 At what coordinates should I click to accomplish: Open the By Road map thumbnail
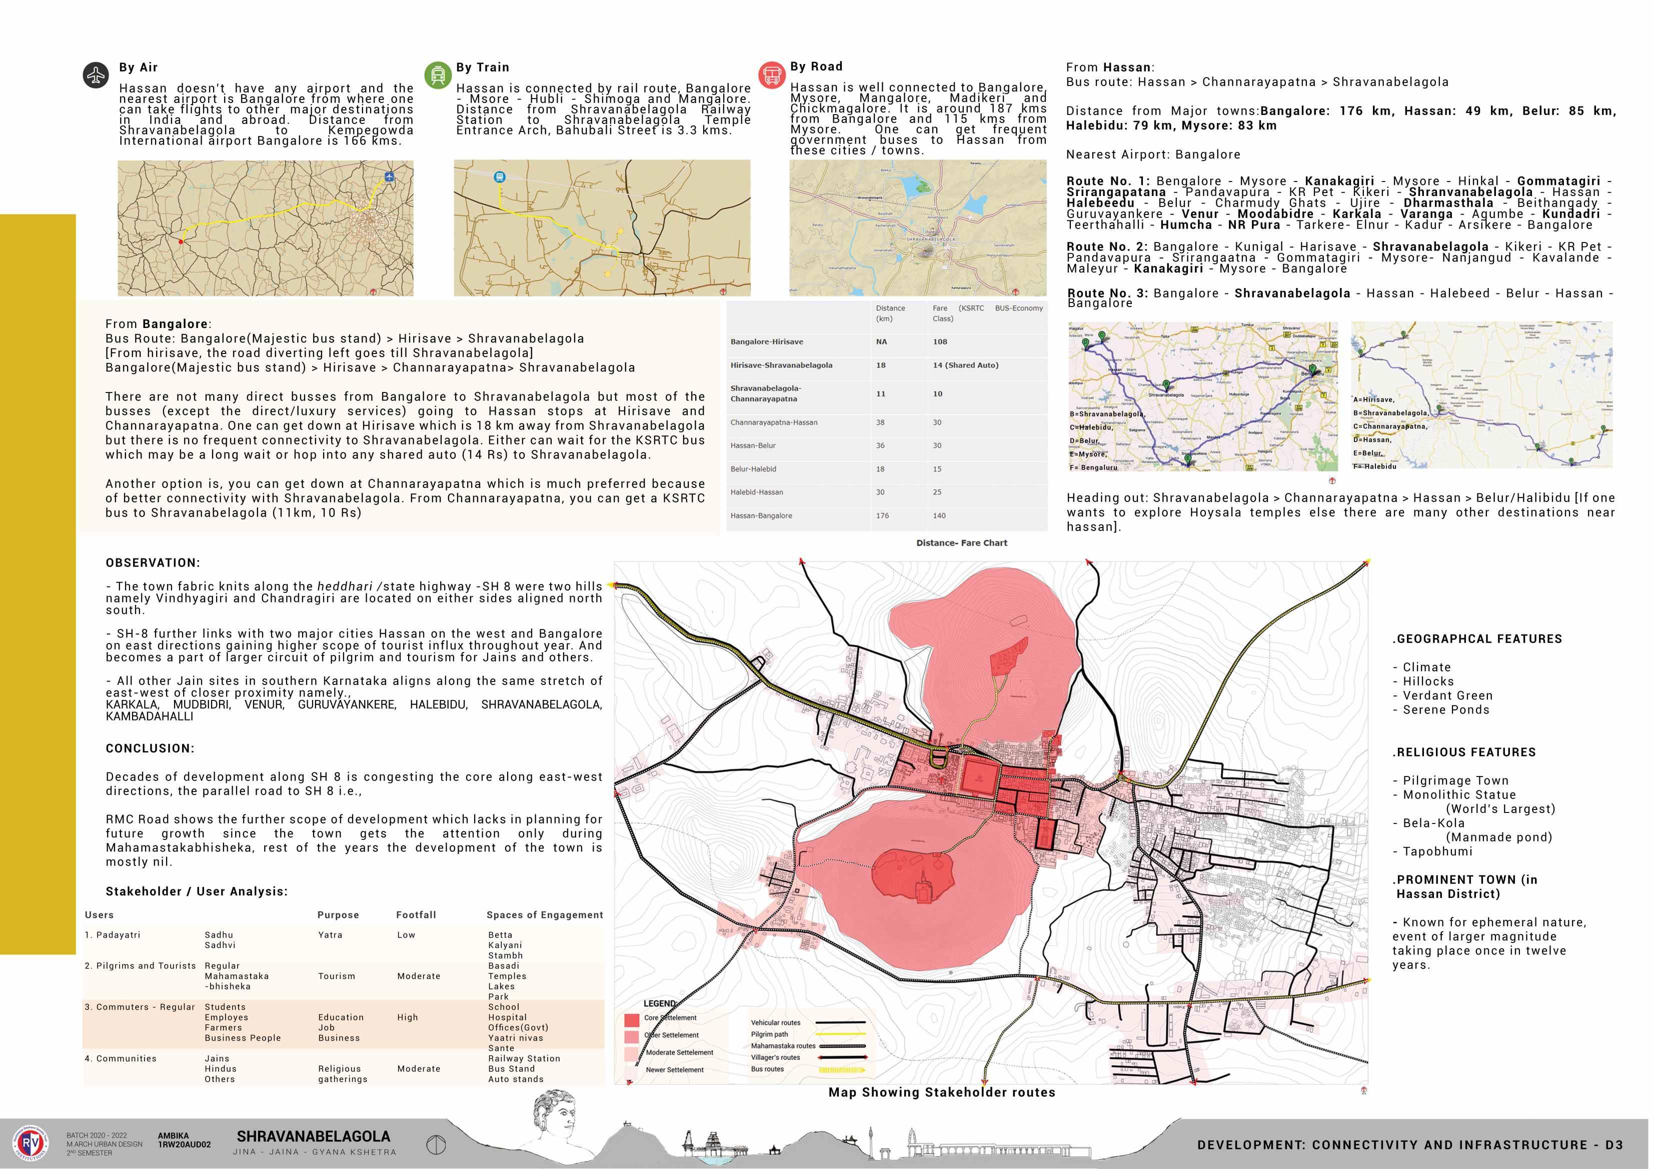(x=917, y=227)
